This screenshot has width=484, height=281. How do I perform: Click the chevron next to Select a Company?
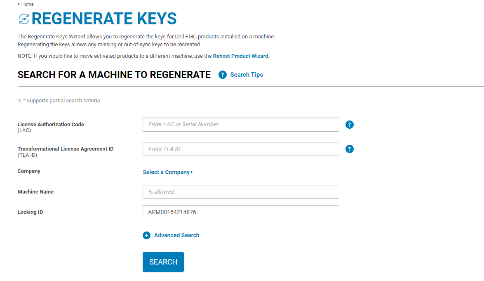tap(191, 172)
